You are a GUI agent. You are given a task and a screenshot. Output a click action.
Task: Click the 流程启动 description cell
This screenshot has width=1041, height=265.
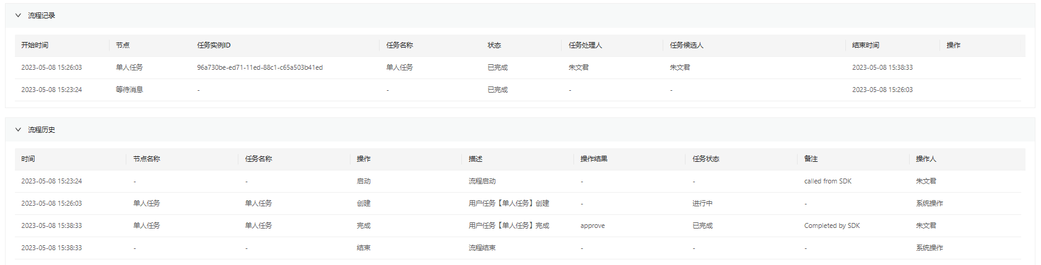(x=482, y=181)
